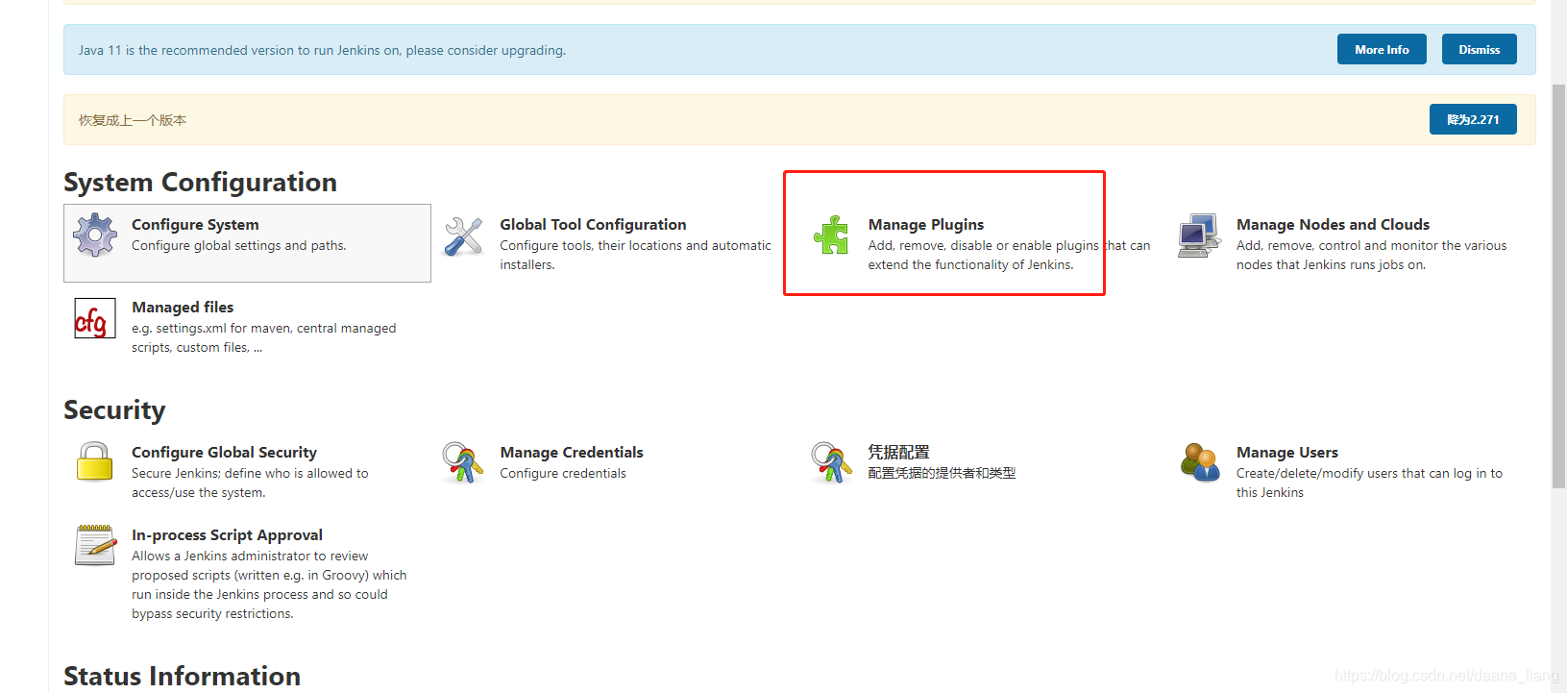
Task: Click the 配置凭据的提供者和类型 description text
Action: click(942, 473)
